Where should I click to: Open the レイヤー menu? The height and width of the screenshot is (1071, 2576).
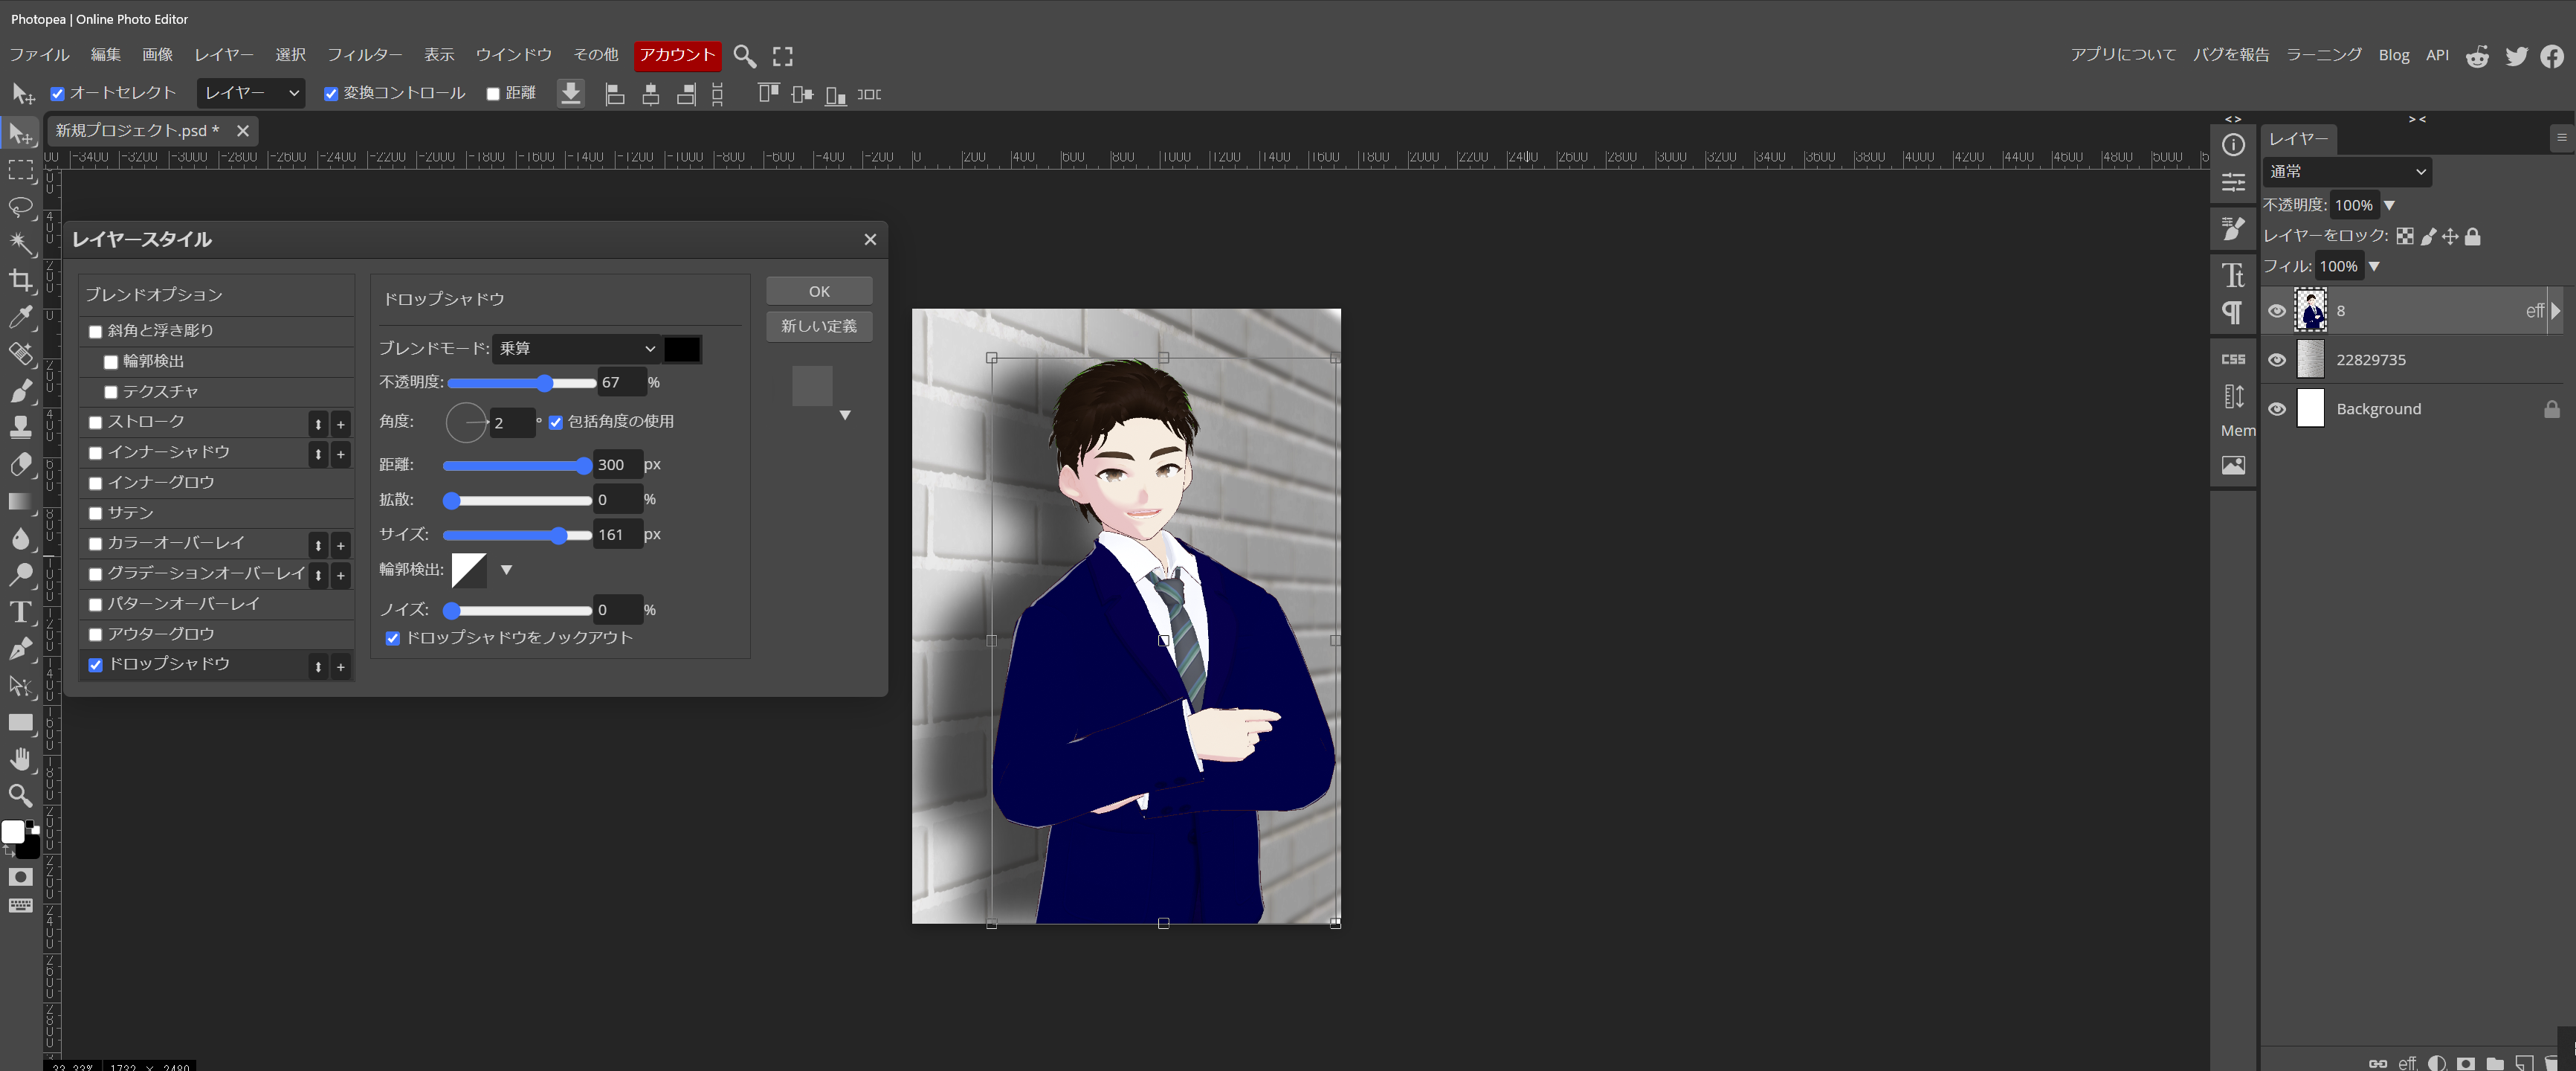[223, 55]
